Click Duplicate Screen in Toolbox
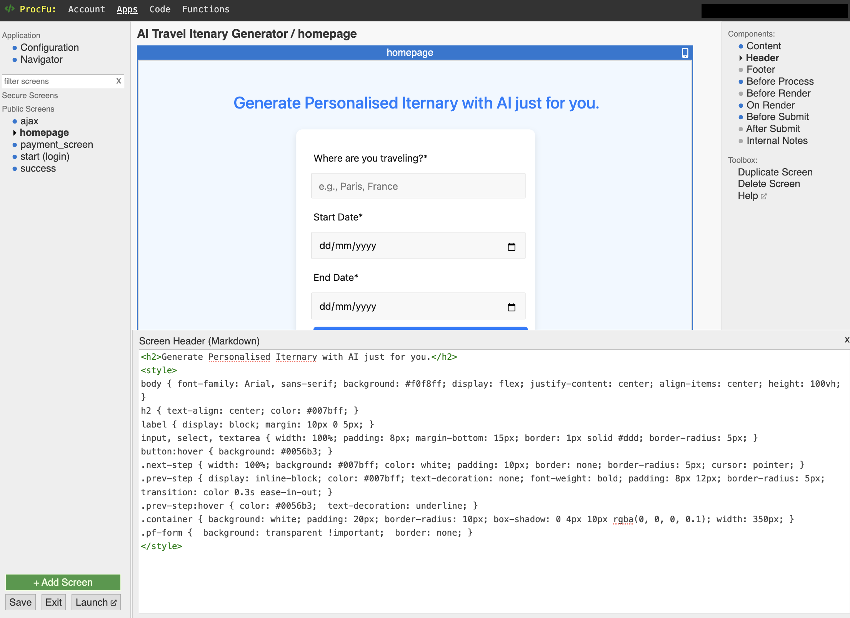 click(x=775, y=172)
